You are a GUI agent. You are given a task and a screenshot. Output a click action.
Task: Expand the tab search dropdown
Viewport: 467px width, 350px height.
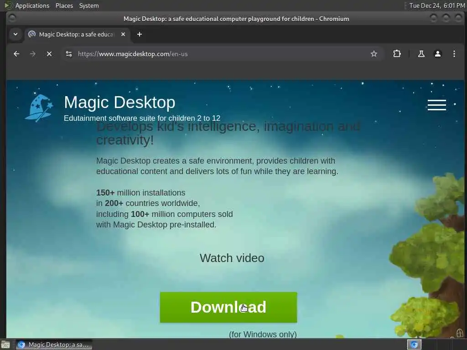pos(16,34)
